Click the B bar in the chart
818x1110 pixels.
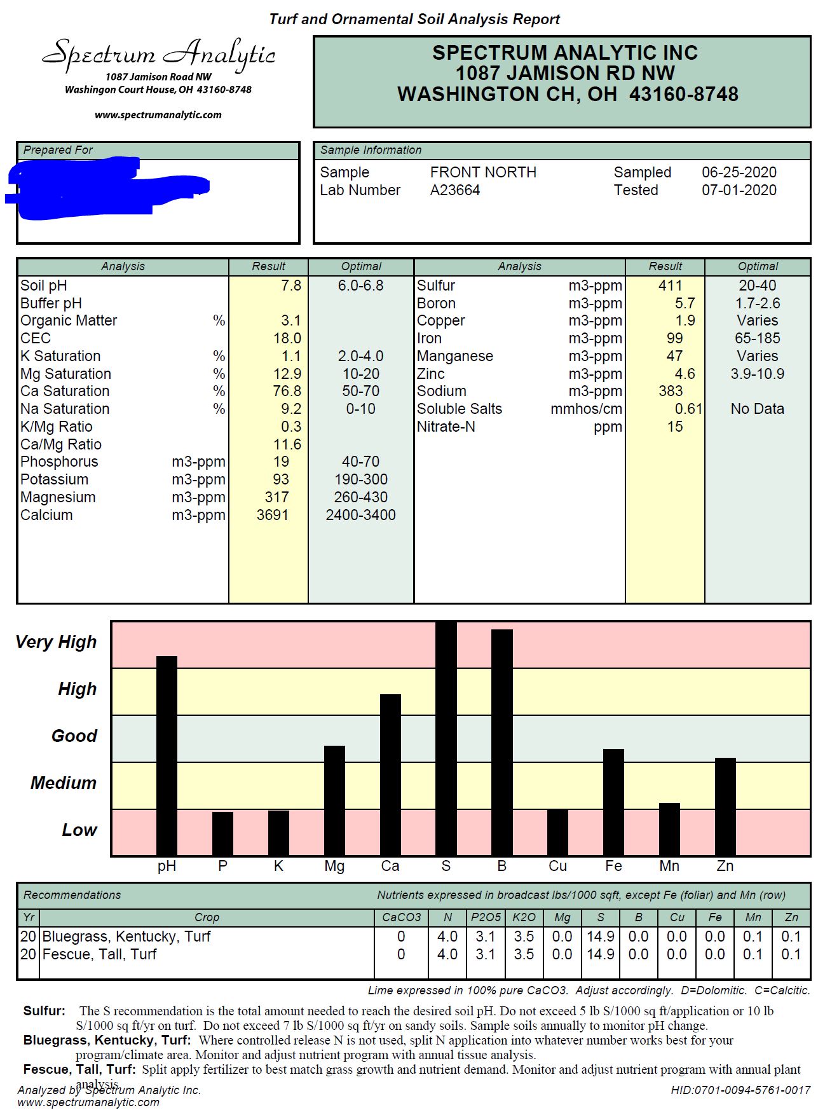[502, 743]
